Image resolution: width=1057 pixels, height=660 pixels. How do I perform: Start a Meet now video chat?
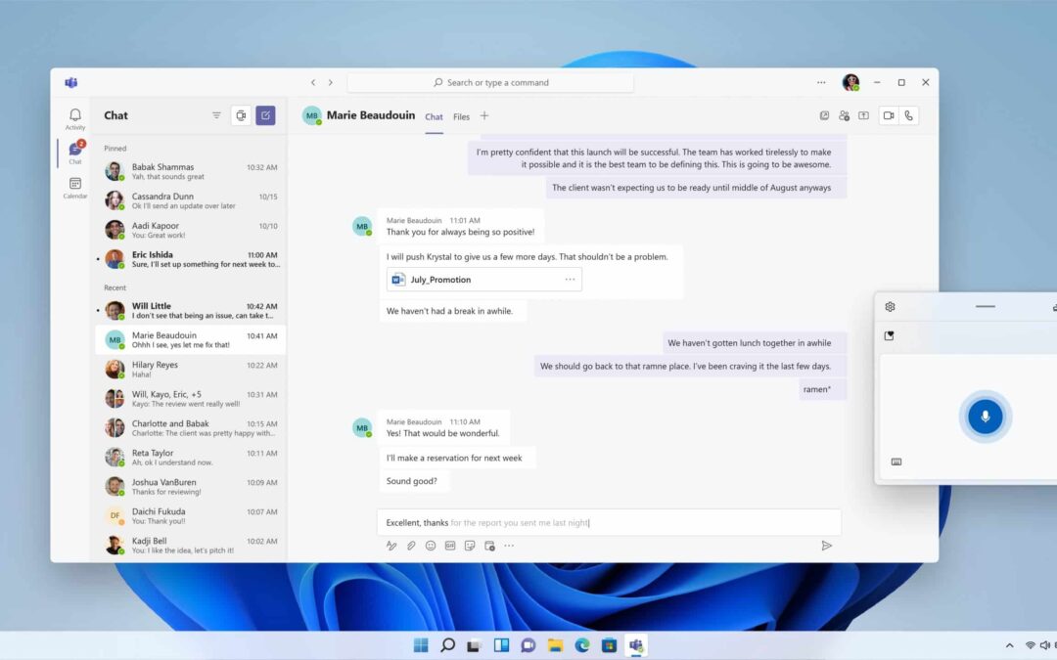click(241, 115)
